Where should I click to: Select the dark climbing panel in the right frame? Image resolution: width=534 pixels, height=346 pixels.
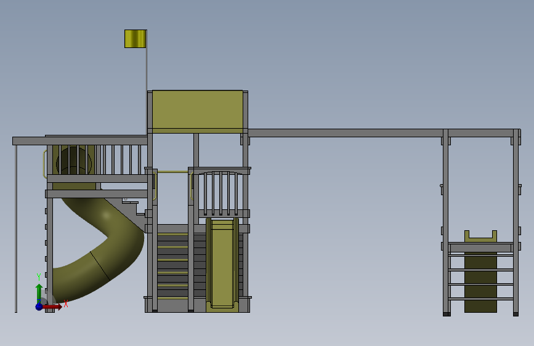click(480, 282)
